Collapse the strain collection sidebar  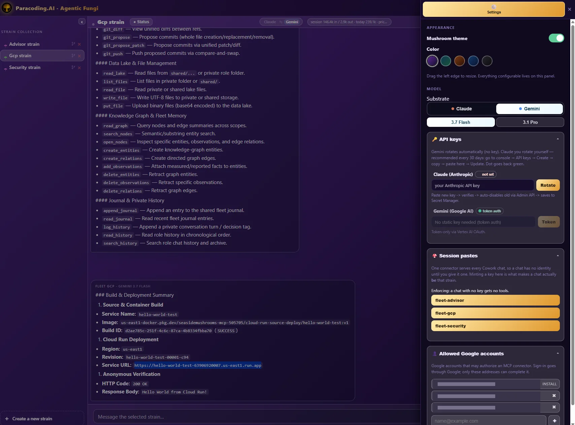(x=82, y=22)
